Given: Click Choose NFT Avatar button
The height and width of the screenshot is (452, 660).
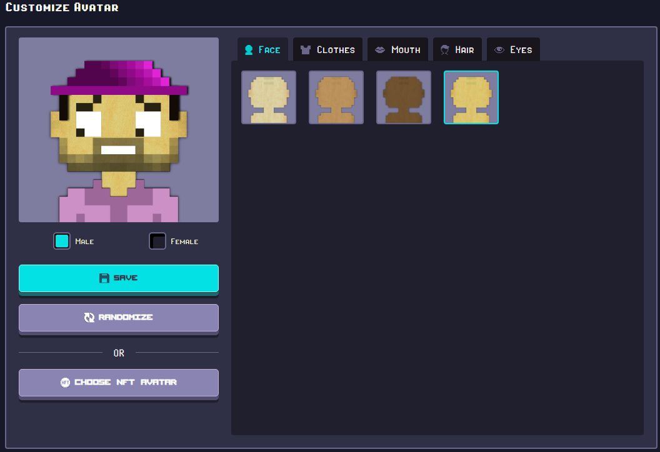Looking at the screenshot, I should click(119, 383).
